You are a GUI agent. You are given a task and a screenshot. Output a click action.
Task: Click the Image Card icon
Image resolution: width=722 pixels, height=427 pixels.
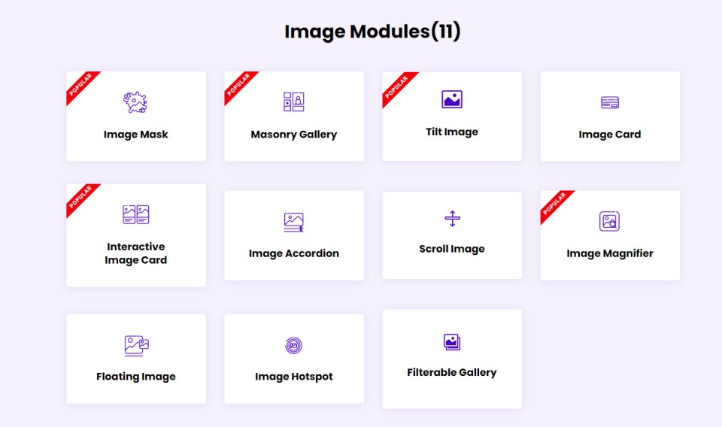point(610,102)
